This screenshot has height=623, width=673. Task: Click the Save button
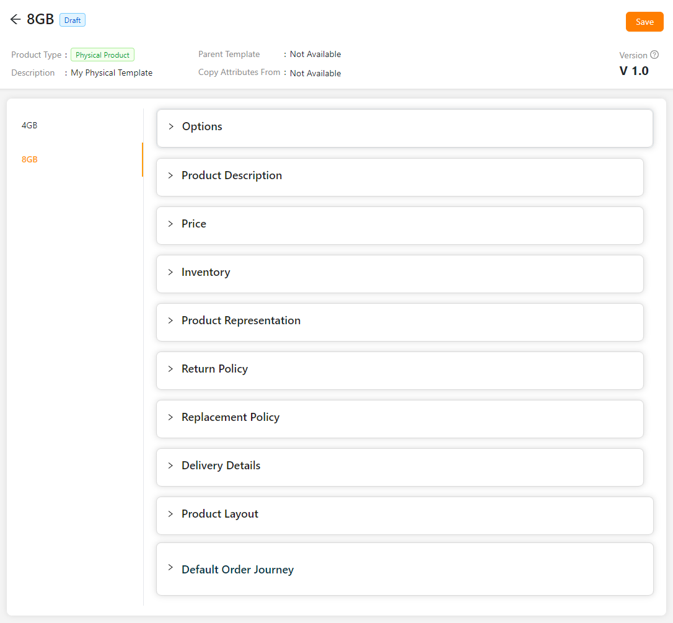tap(644, 22)
